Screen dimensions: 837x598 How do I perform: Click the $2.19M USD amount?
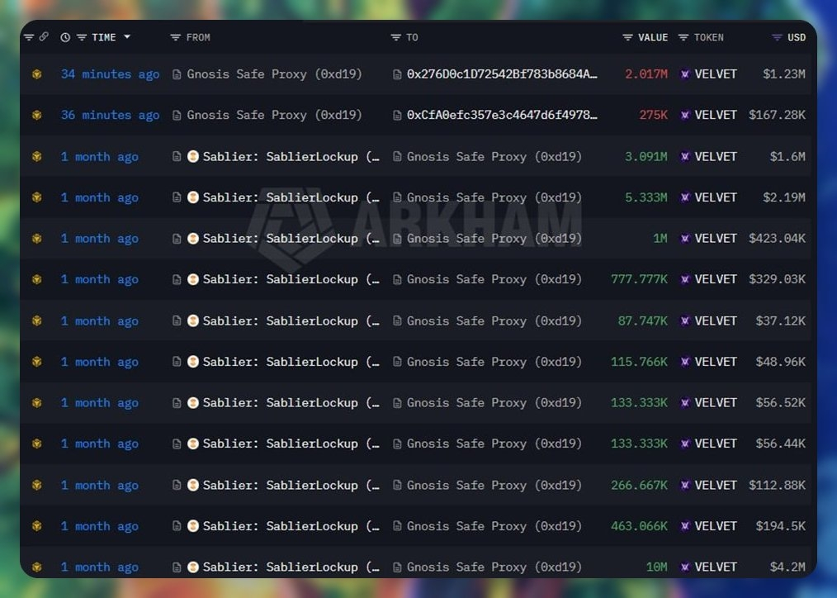(783, 197)
